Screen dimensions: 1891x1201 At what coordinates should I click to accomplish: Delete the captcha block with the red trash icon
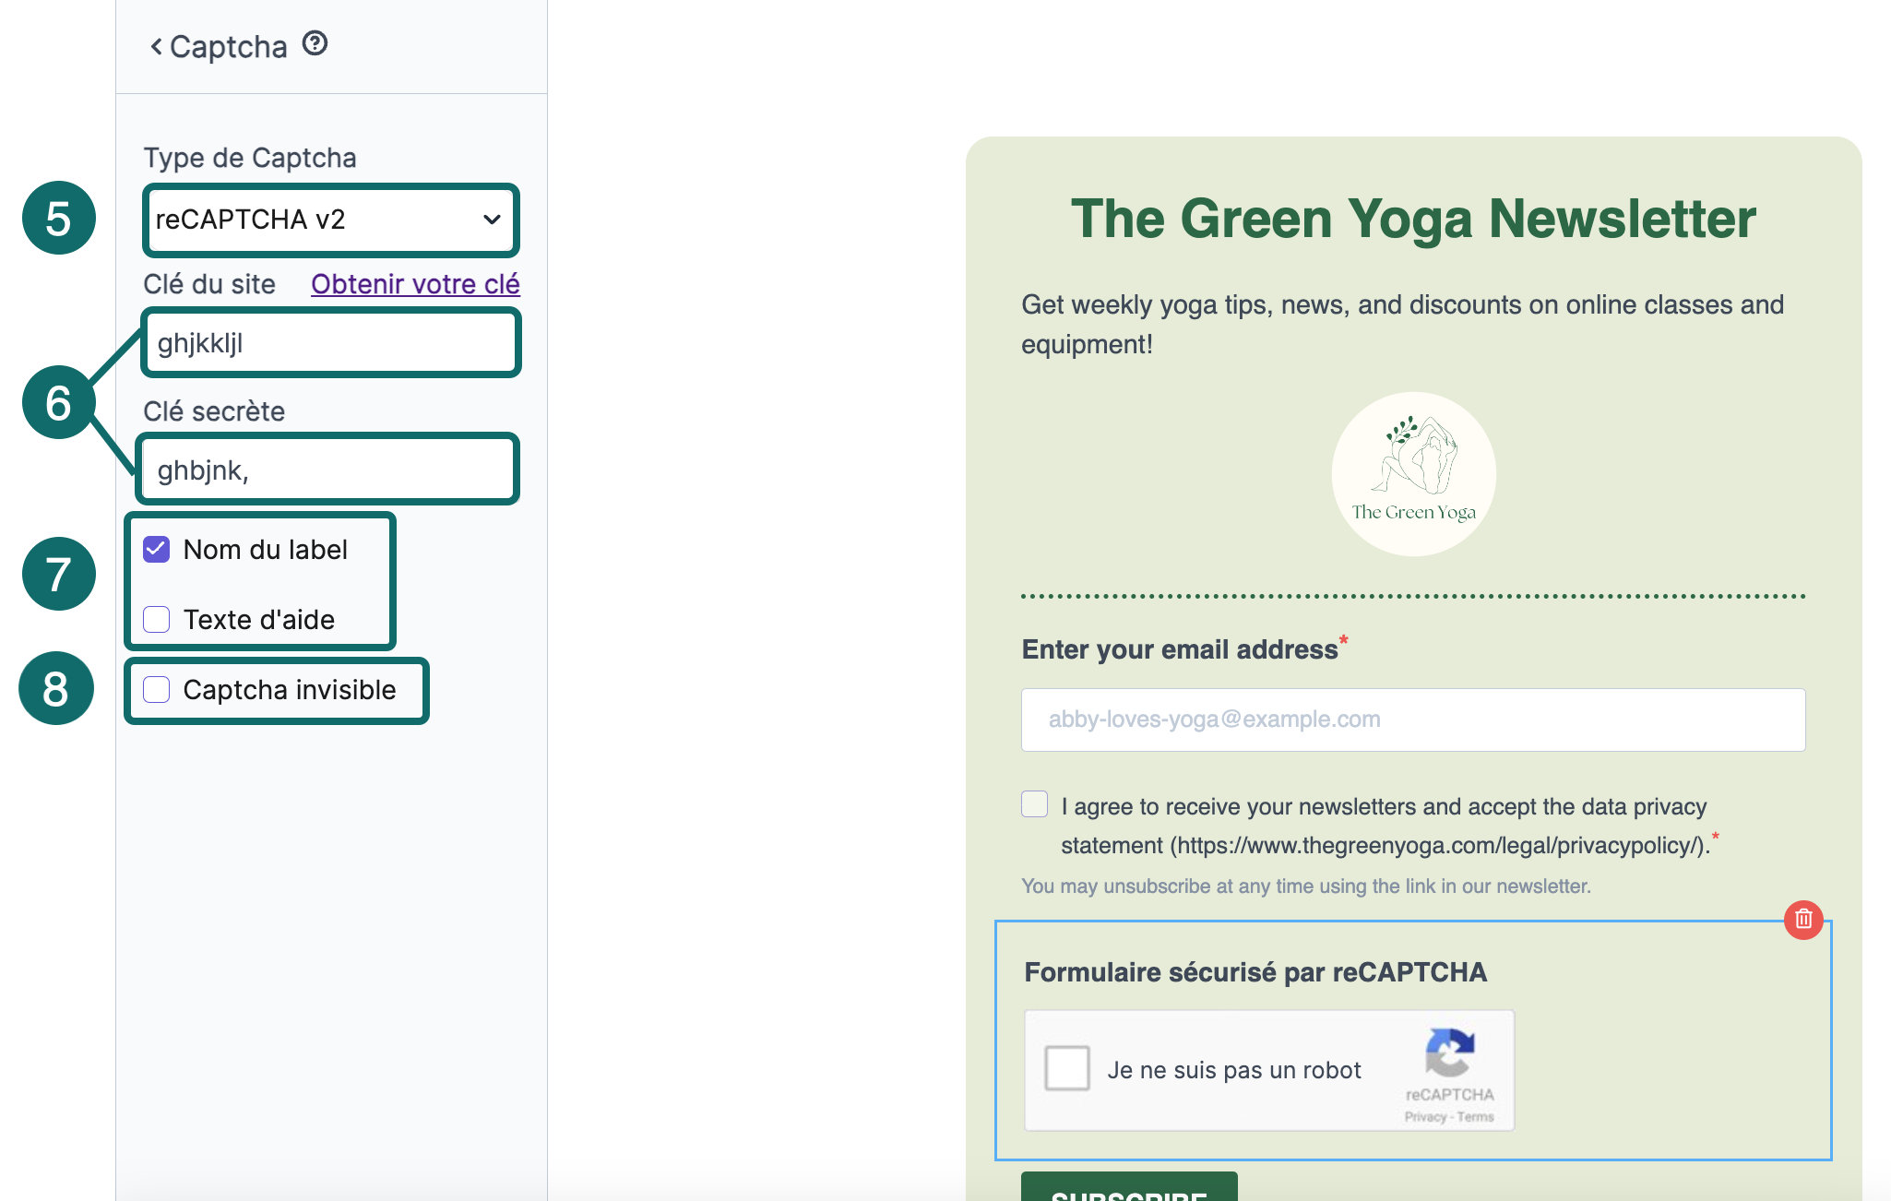pos(1803,919)
